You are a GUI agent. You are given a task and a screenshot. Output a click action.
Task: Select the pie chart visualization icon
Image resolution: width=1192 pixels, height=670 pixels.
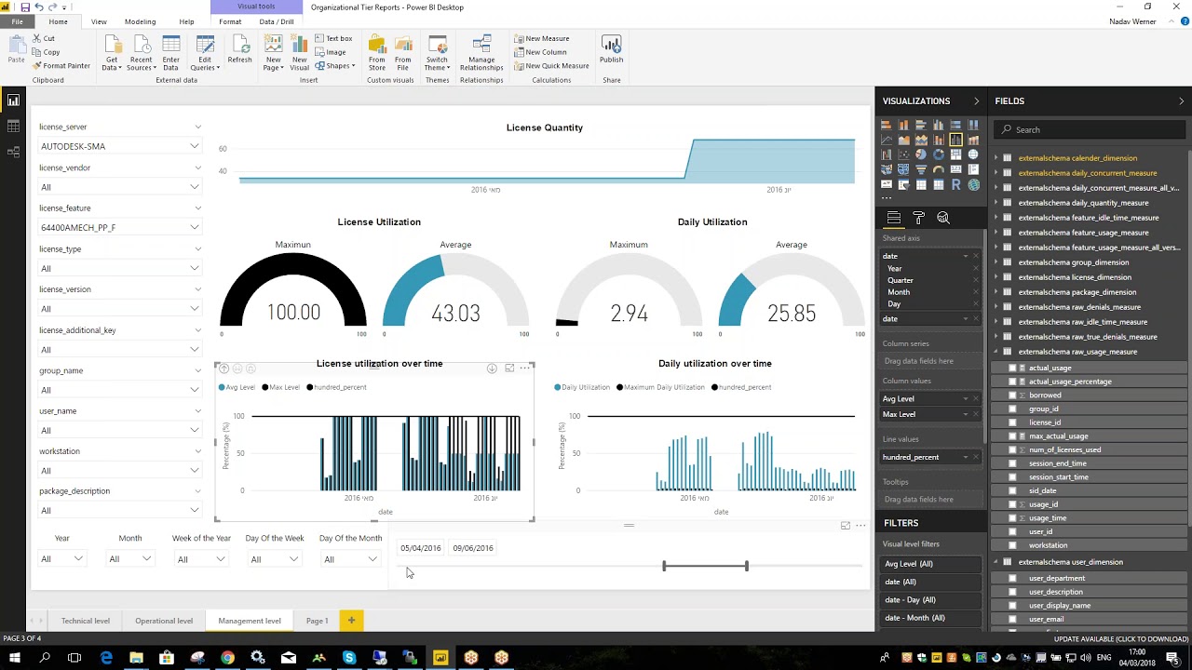point(921,154)
